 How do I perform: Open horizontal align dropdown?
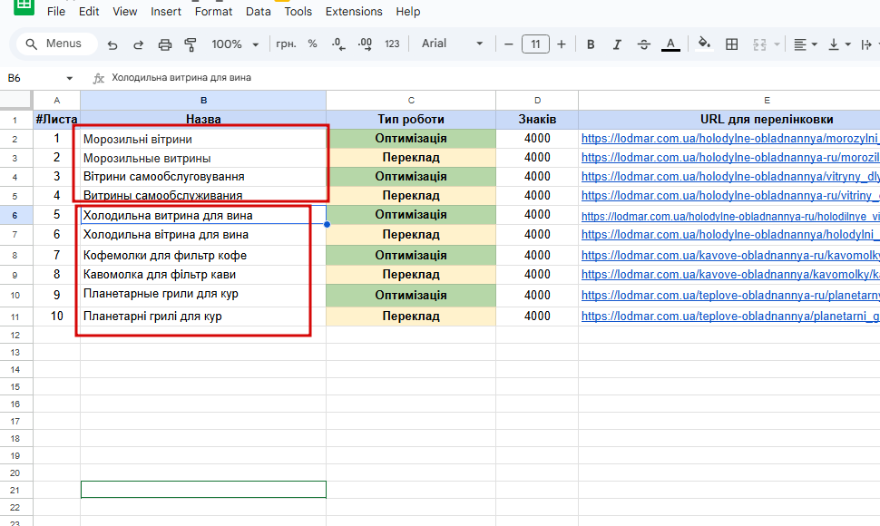806,44
